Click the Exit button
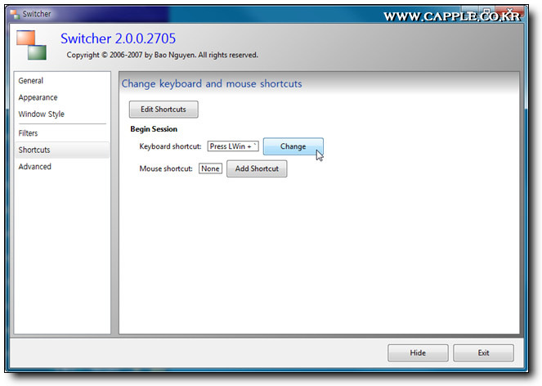 [x=483, y=352]
